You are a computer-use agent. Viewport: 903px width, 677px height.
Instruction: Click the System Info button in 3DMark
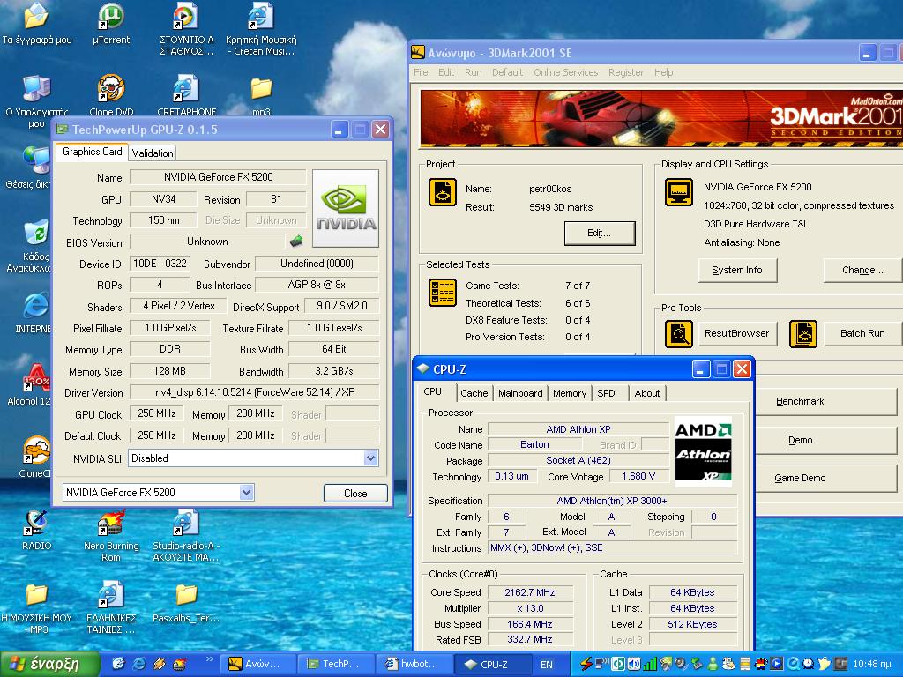click(x=737, y=270)
